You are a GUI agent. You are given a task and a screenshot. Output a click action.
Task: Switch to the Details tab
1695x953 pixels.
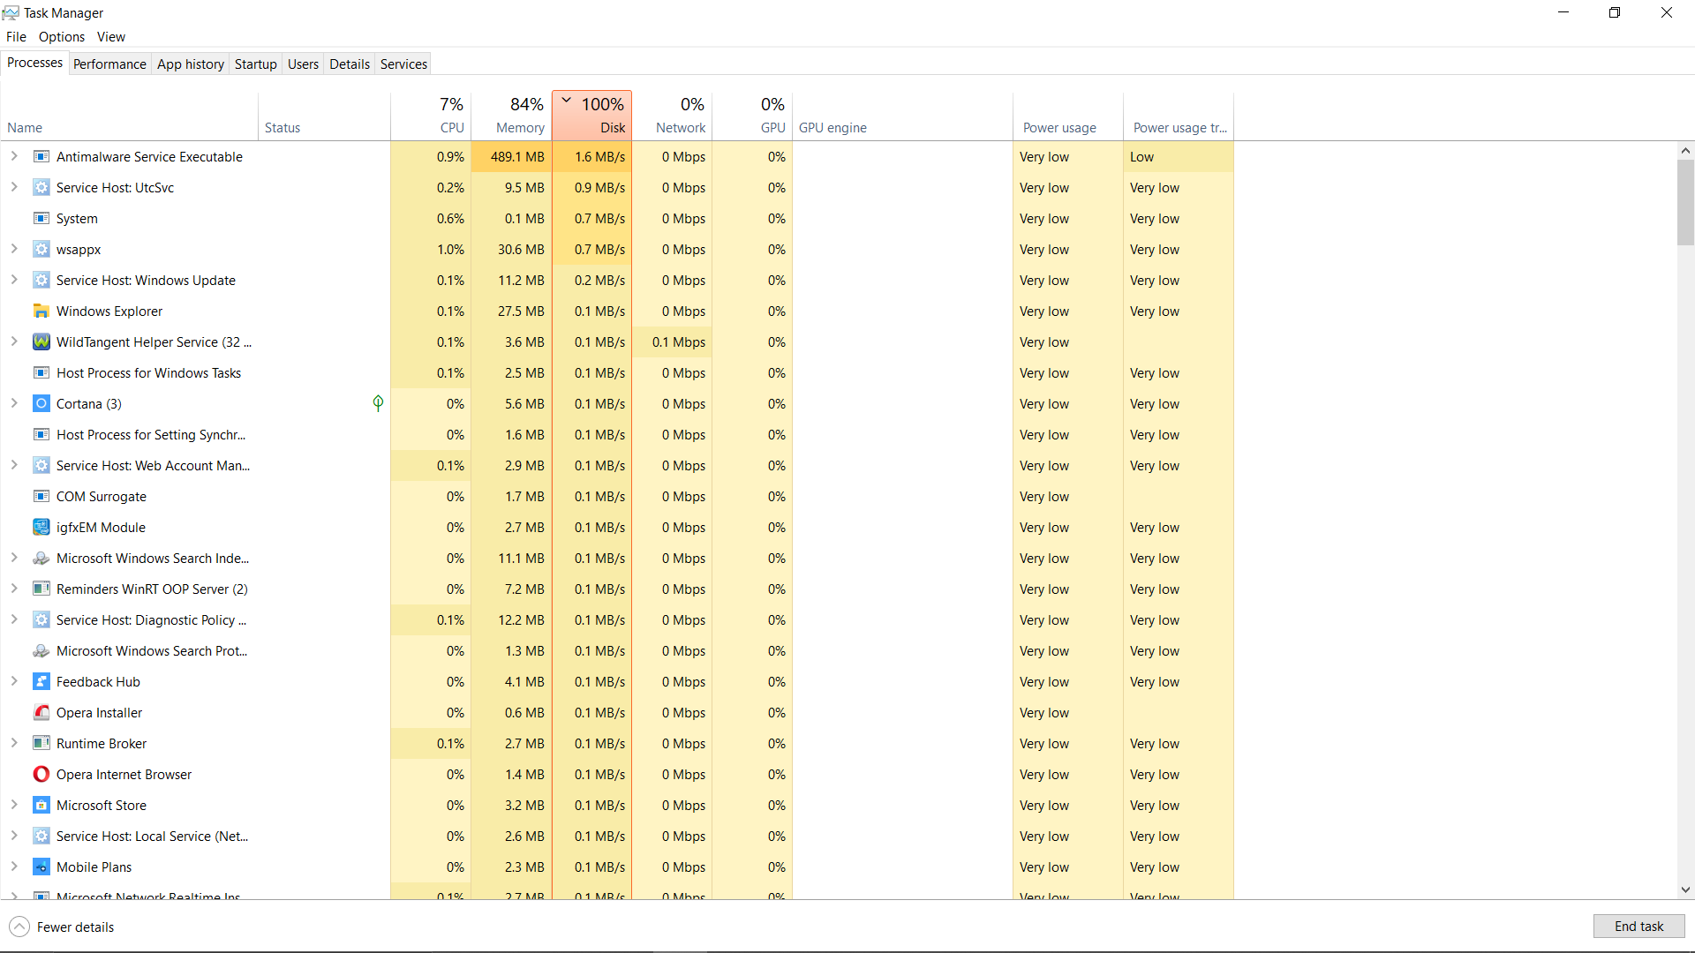[x=350, y=64]
